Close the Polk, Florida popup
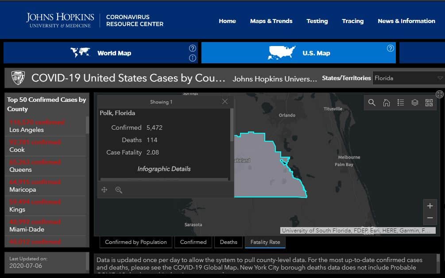445x278 pixels. (x=225, y=101)
